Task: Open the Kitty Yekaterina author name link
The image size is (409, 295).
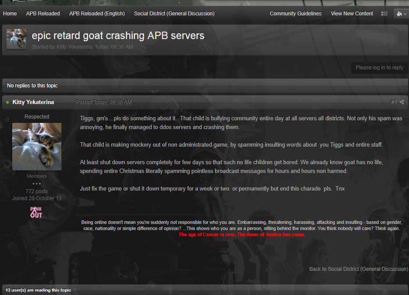Action: click(33, 102)
